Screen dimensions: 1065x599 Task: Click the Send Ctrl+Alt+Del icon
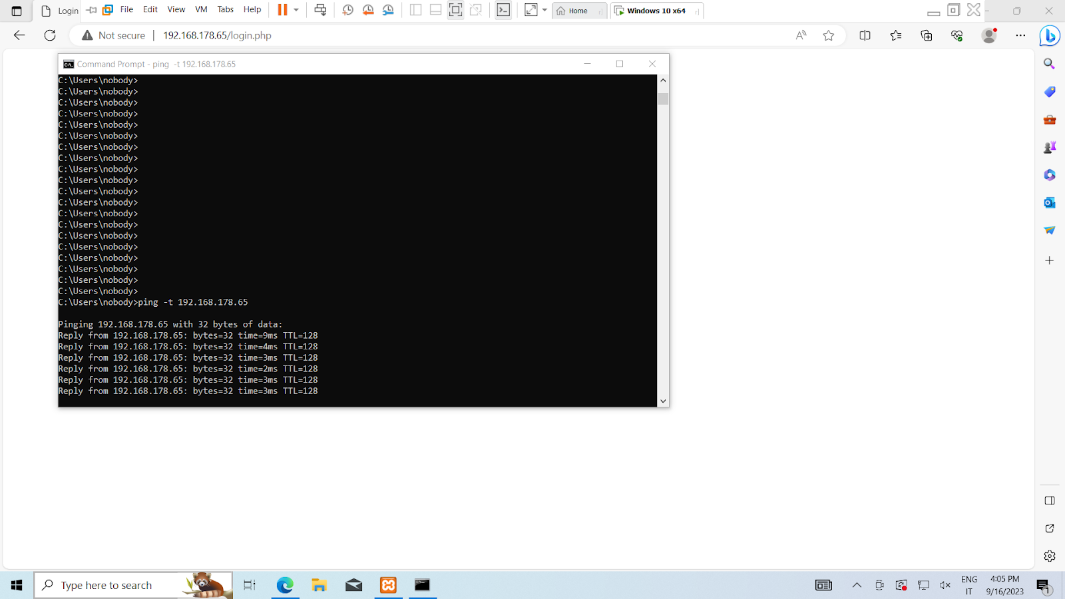[x=320, y=10]
